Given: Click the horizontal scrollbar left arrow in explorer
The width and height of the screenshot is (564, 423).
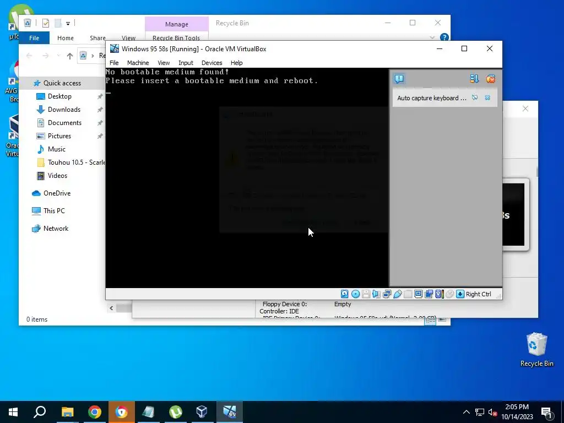Looking at the screenshot, I should [x=111, y=308].
